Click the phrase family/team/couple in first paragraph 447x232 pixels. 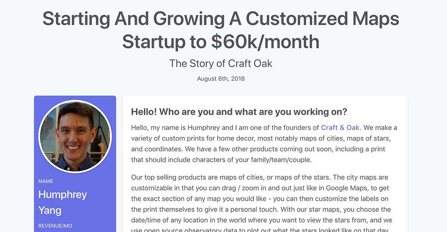tap(281, 160)
